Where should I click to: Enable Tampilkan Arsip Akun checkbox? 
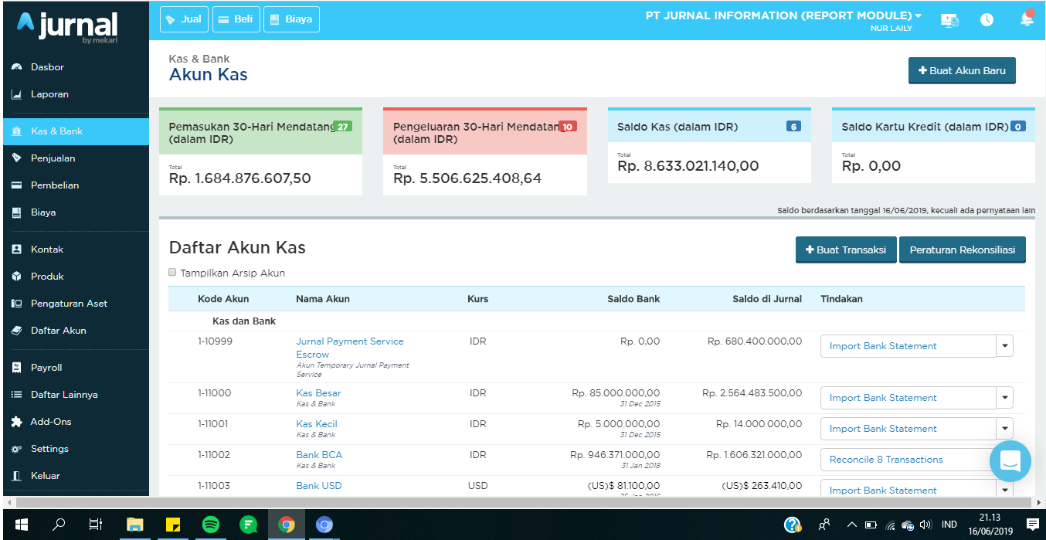172,273
